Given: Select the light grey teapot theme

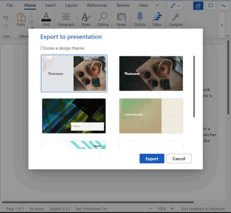Looking at the screenshot, I should pos(74,73).
